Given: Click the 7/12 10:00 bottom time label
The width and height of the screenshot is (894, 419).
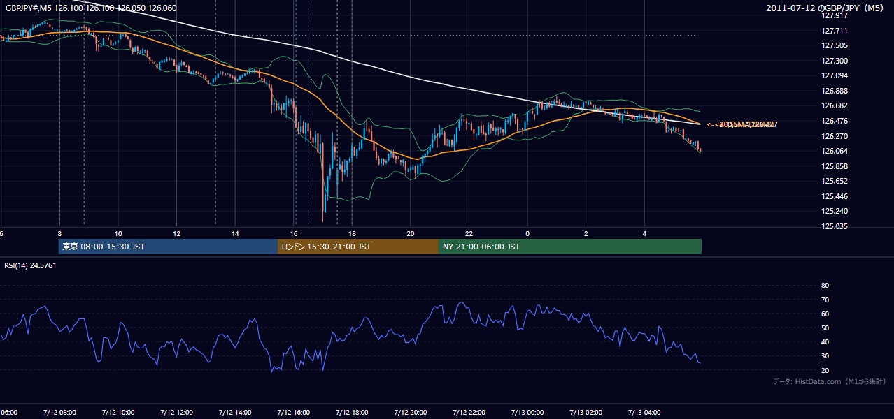Looking at the screenshot, I should (118, 412).
